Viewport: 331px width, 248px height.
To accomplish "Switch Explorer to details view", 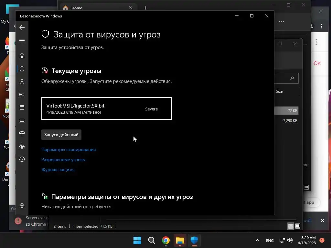I will click(x=291, y=226).
